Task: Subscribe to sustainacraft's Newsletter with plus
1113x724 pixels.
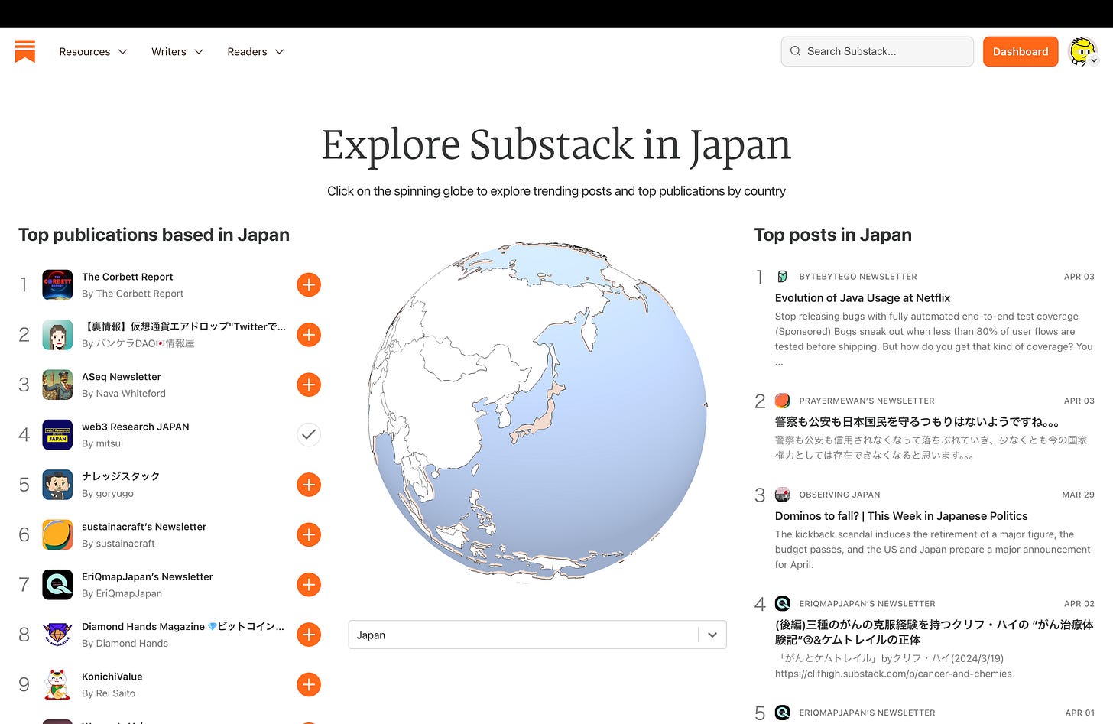Action: coord(309,534)
